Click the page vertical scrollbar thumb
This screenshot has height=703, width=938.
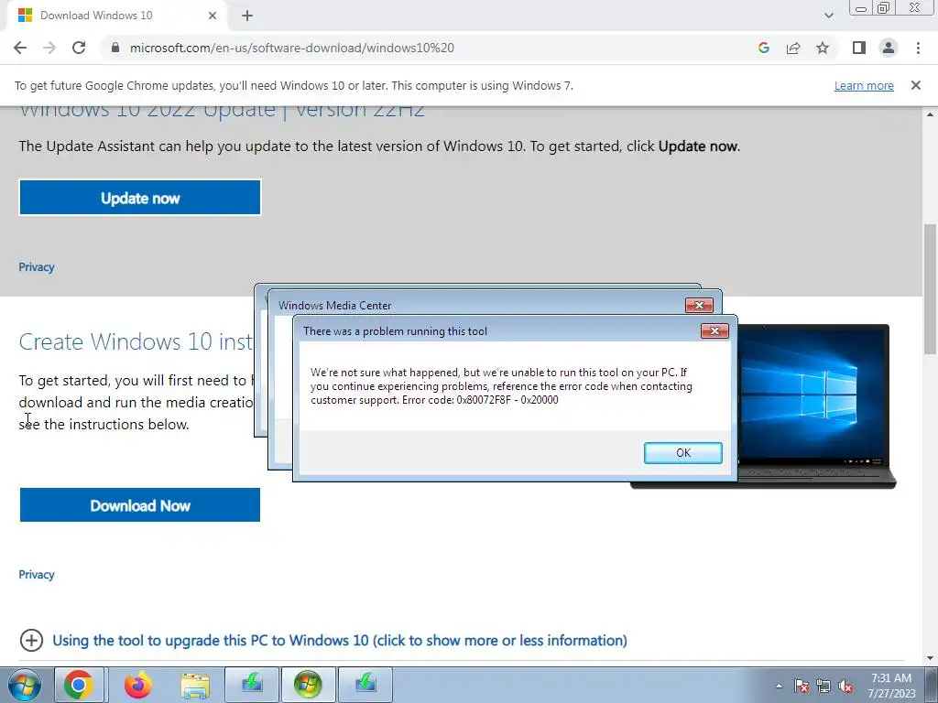pos(931,288)
